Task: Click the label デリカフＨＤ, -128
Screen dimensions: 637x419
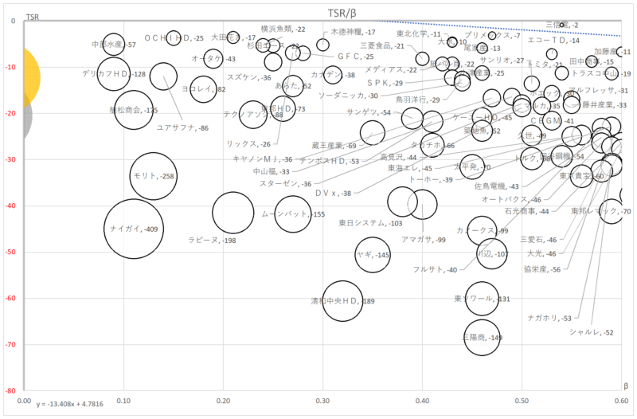Action: [x=114, y=74]
